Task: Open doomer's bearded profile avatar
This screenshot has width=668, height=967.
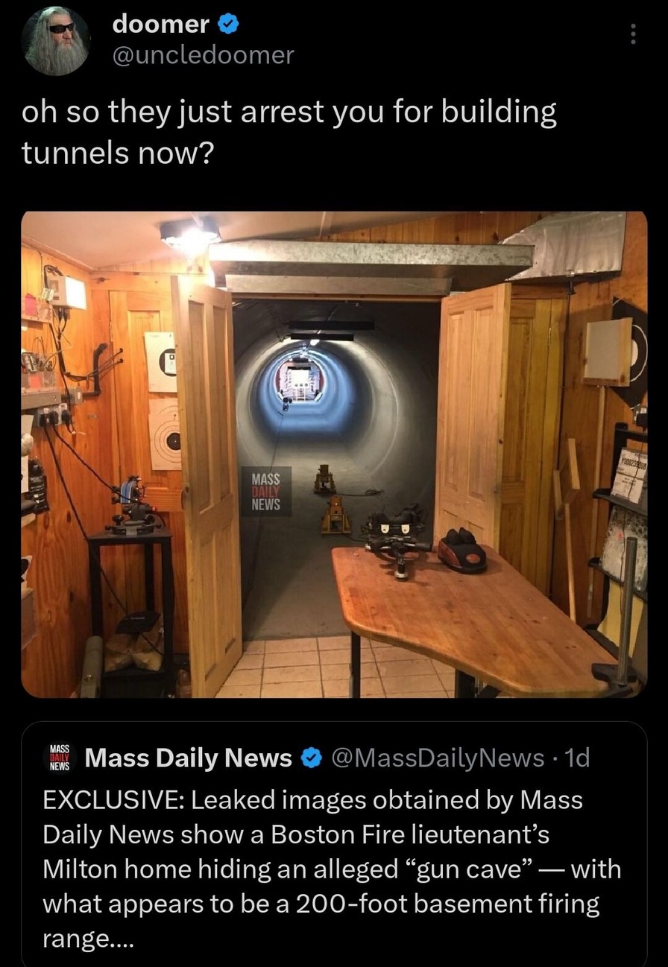Action: tap(56, 41)
